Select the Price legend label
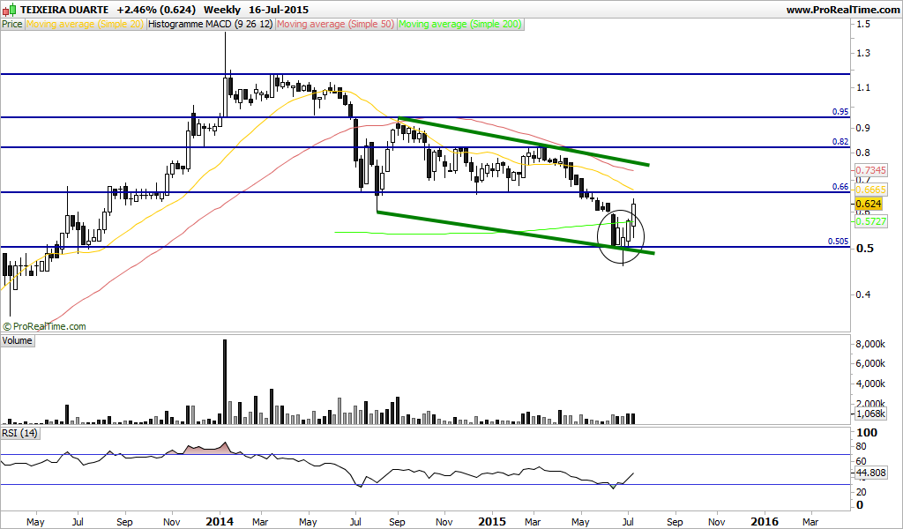The width and height of the screenshot is (903, 529). 12,24
